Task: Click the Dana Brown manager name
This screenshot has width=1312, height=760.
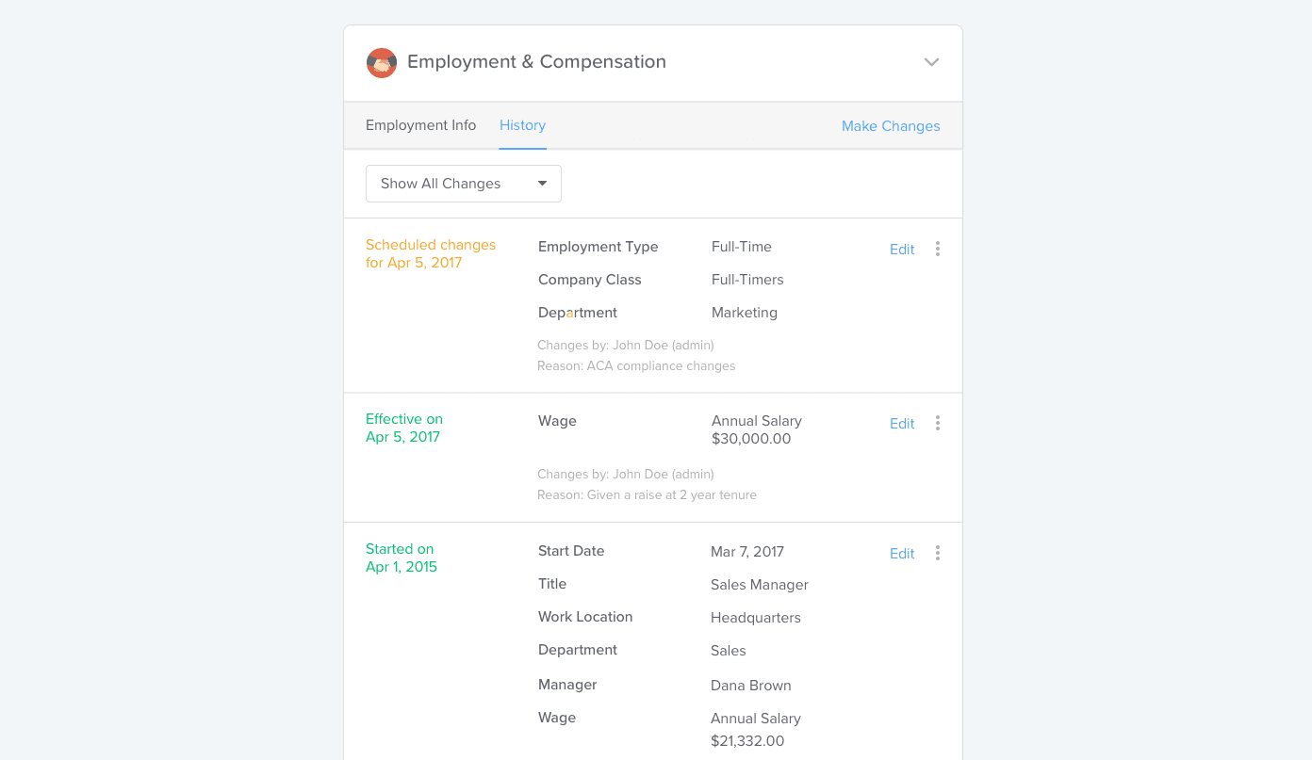Action: pos(750,686)
